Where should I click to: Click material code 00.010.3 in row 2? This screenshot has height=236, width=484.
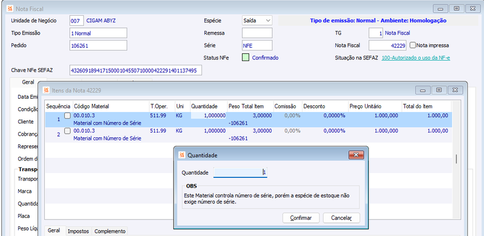[84, 131]
